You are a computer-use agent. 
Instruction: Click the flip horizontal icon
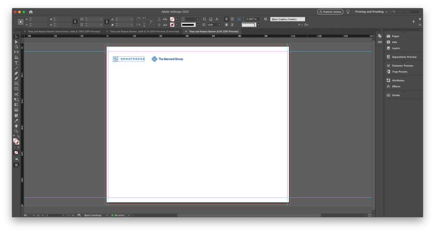pos(138,25)
